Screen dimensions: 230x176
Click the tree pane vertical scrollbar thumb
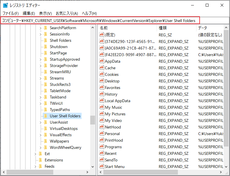coord(93,120)
